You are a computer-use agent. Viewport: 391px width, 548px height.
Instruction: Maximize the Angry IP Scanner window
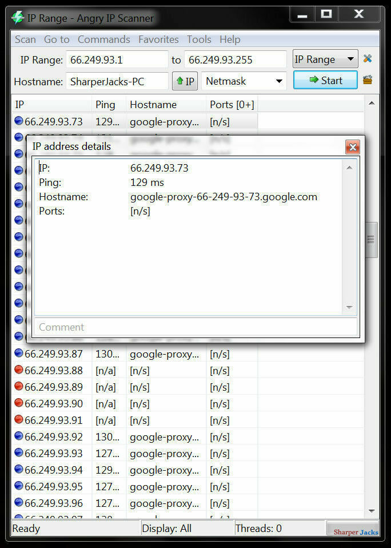point(326,14)
